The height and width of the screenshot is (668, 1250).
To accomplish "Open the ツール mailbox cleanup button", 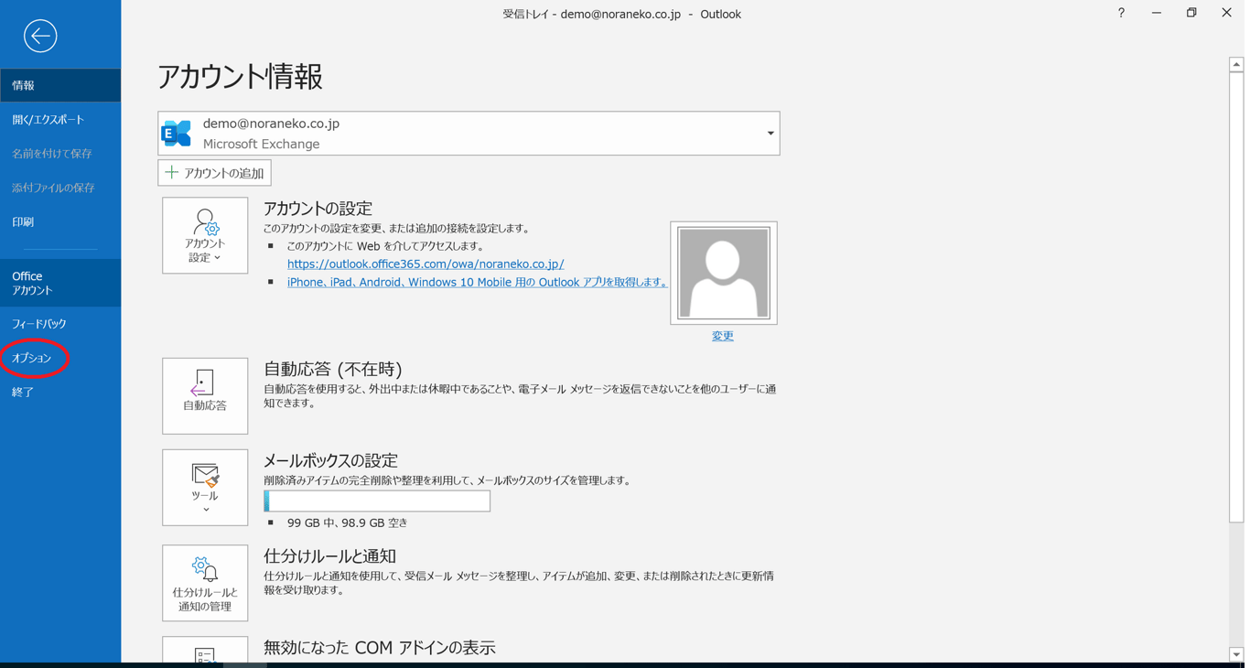I will click(x=205, y=487).
